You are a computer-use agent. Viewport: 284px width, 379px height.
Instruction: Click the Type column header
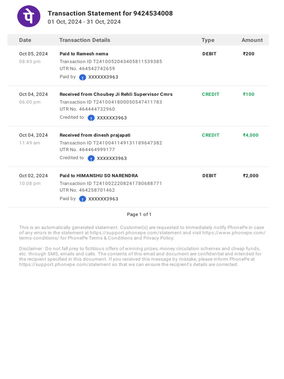208,40
